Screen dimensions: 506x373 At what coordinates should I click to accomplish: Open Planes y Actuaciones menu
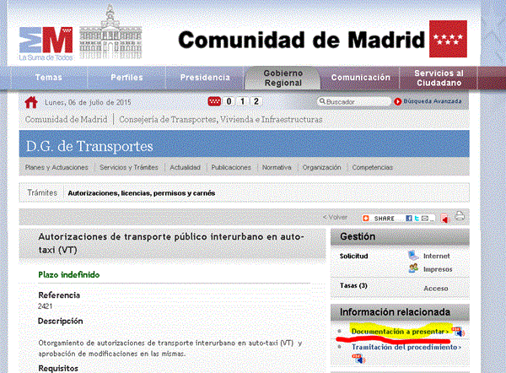[x=57, y=167]
